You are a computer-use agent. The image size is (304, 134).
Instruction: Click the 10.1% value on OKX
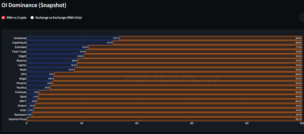(51, 74)
